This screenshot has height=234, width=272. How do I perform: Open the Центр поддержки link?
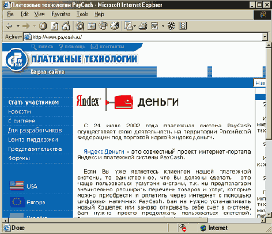[x=33, y=140]
